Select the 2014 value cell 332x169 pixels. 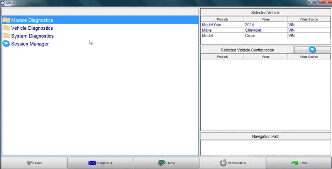pos(265,24)
